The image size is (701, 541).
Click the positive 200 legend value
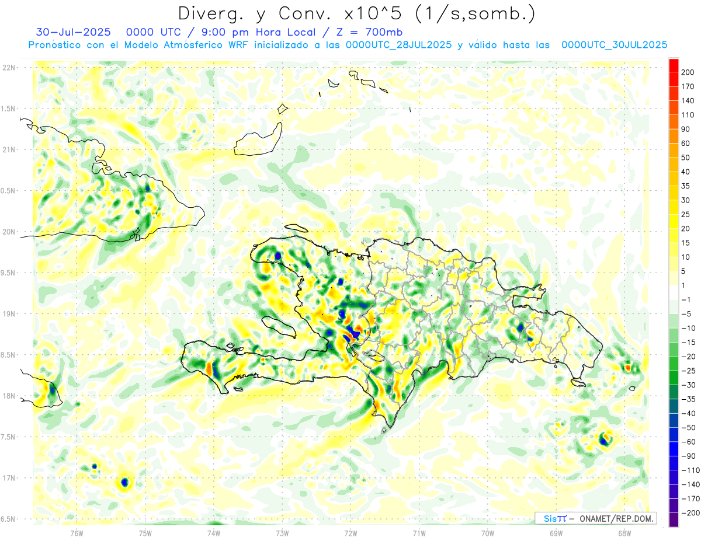[x=688, y=72]
